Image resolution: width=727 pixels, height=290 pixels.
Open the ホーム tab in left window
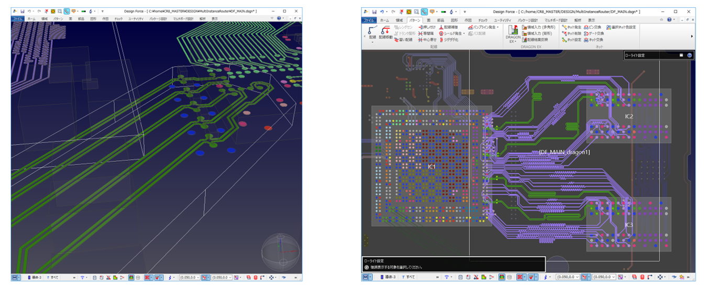pos(31,18)
